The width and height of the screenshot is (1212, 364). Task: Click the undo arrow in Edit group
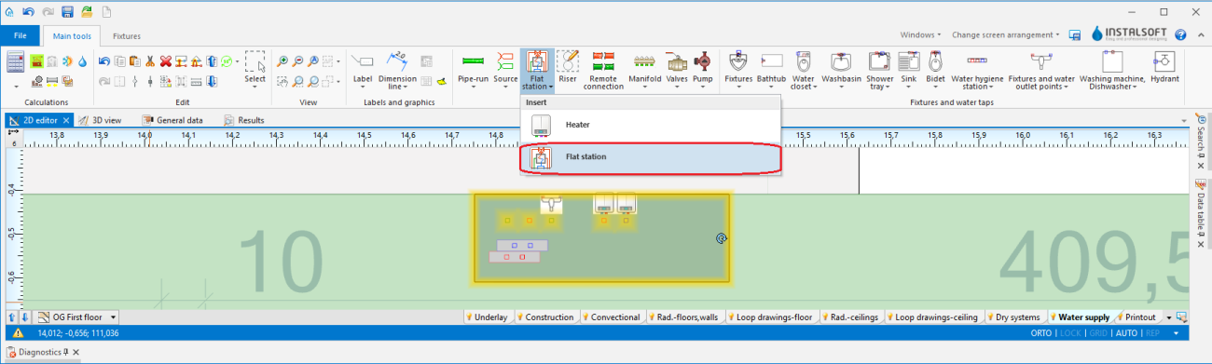[x=103, y=61]
